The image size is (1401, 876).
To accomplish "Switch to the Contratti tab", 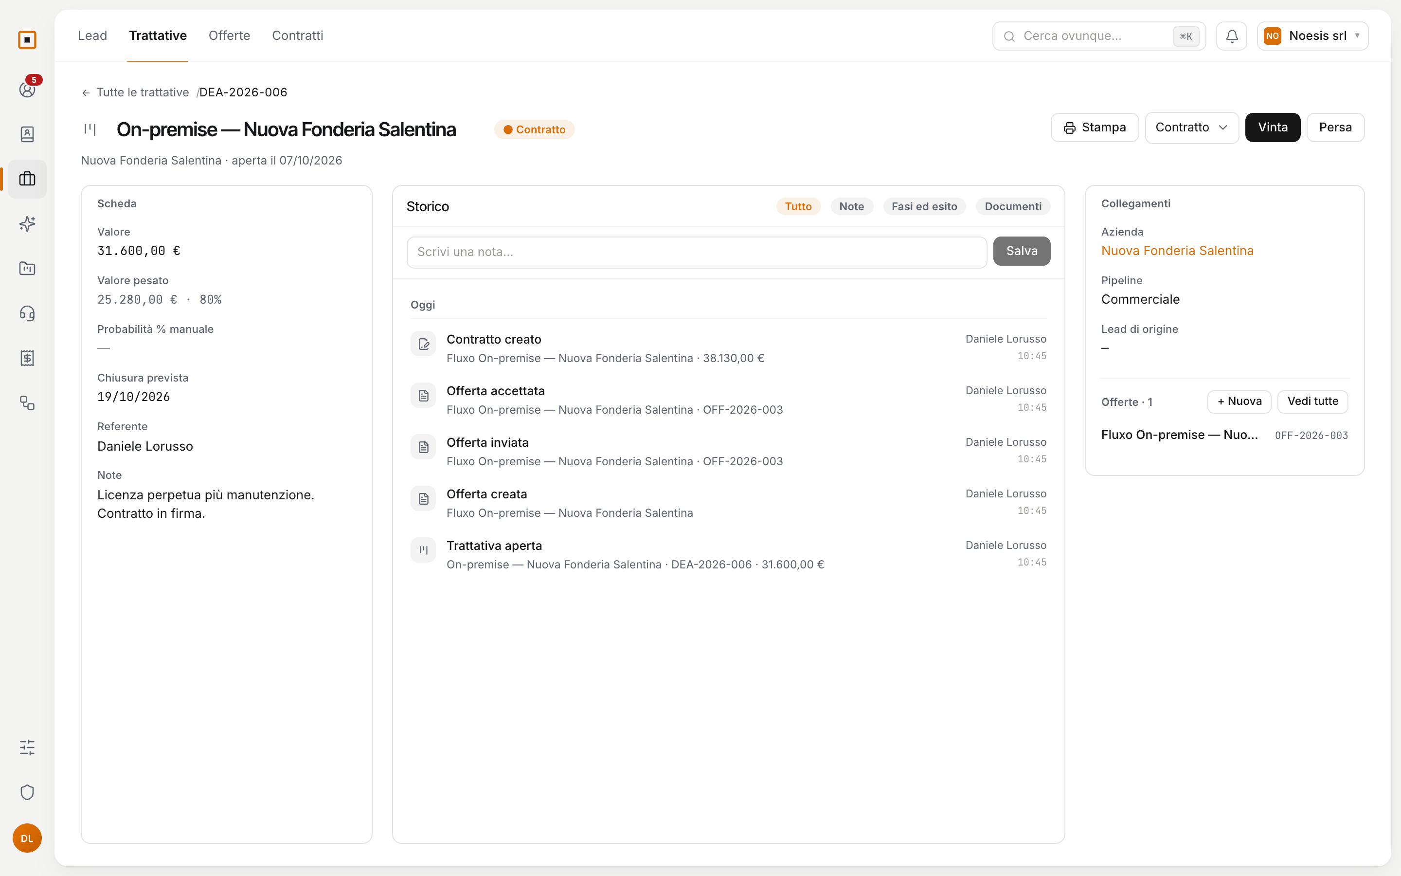I will point(298,36).
